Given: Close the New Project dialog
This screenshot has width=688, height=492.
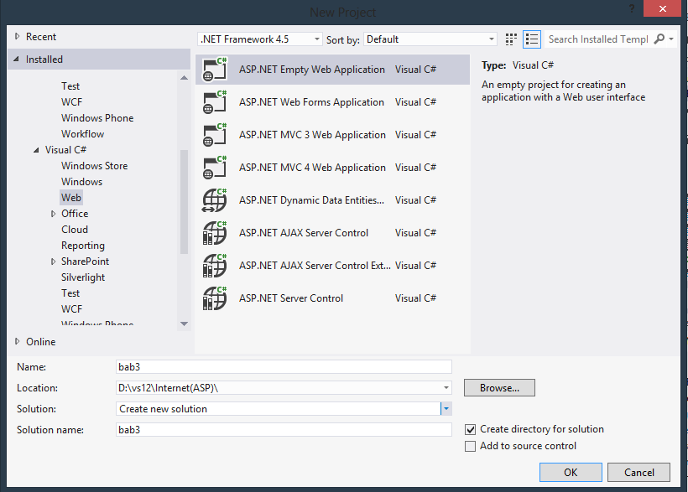Looking at the screenshot, I should (x=662, y=8).
